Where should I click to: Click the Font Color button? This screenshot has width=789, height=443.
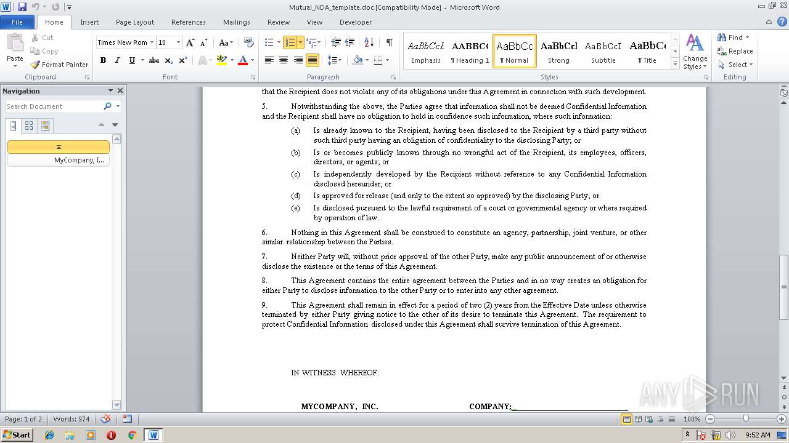tap(243, 60)
